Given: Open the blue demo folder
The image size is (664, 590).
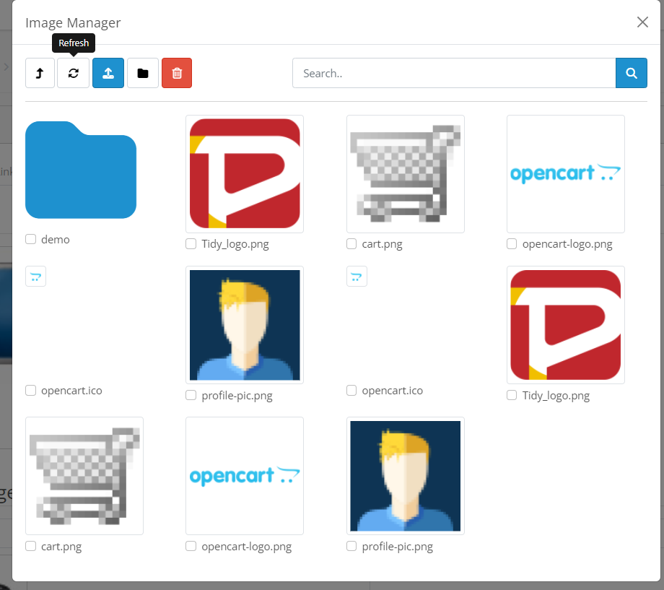Looking at the screenshot, I should coord(81,170).
